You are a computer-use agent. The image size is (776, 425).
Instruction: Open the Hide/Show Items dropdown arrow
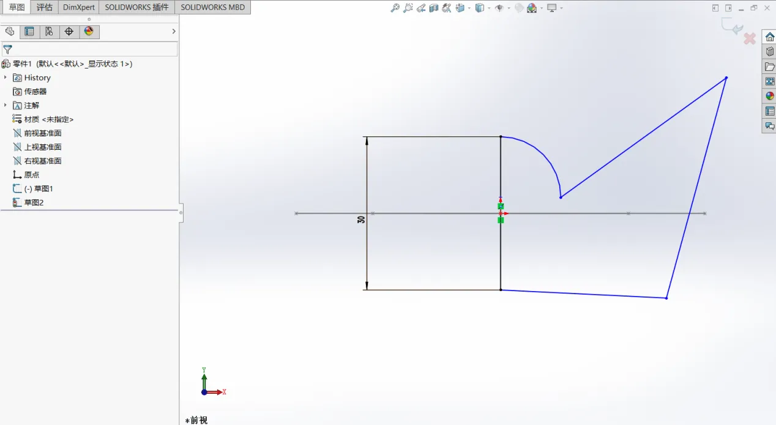point(508,9)
